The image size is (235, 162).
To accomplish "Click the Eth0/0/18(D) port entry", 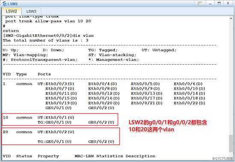I will coord(190,98).
